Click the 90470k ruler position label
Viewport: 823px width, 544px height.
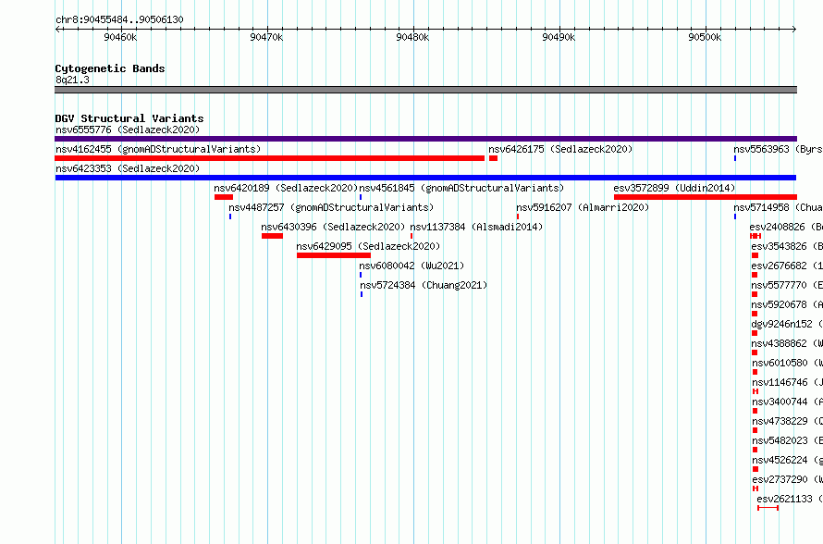pyautogui.click(x=266, y=37)
